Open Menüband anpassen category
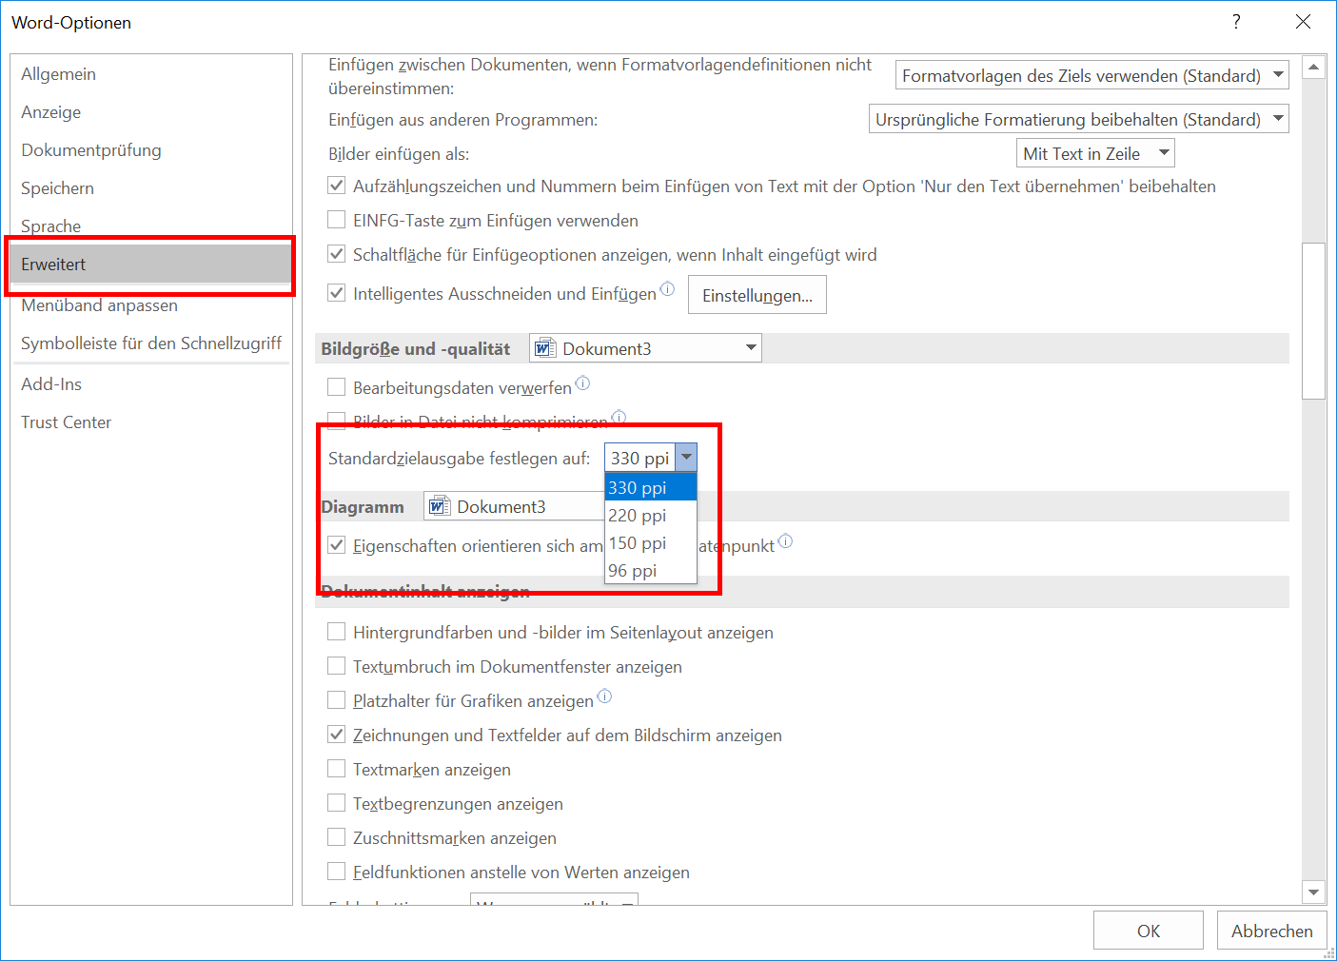 (x=151, y=305)
